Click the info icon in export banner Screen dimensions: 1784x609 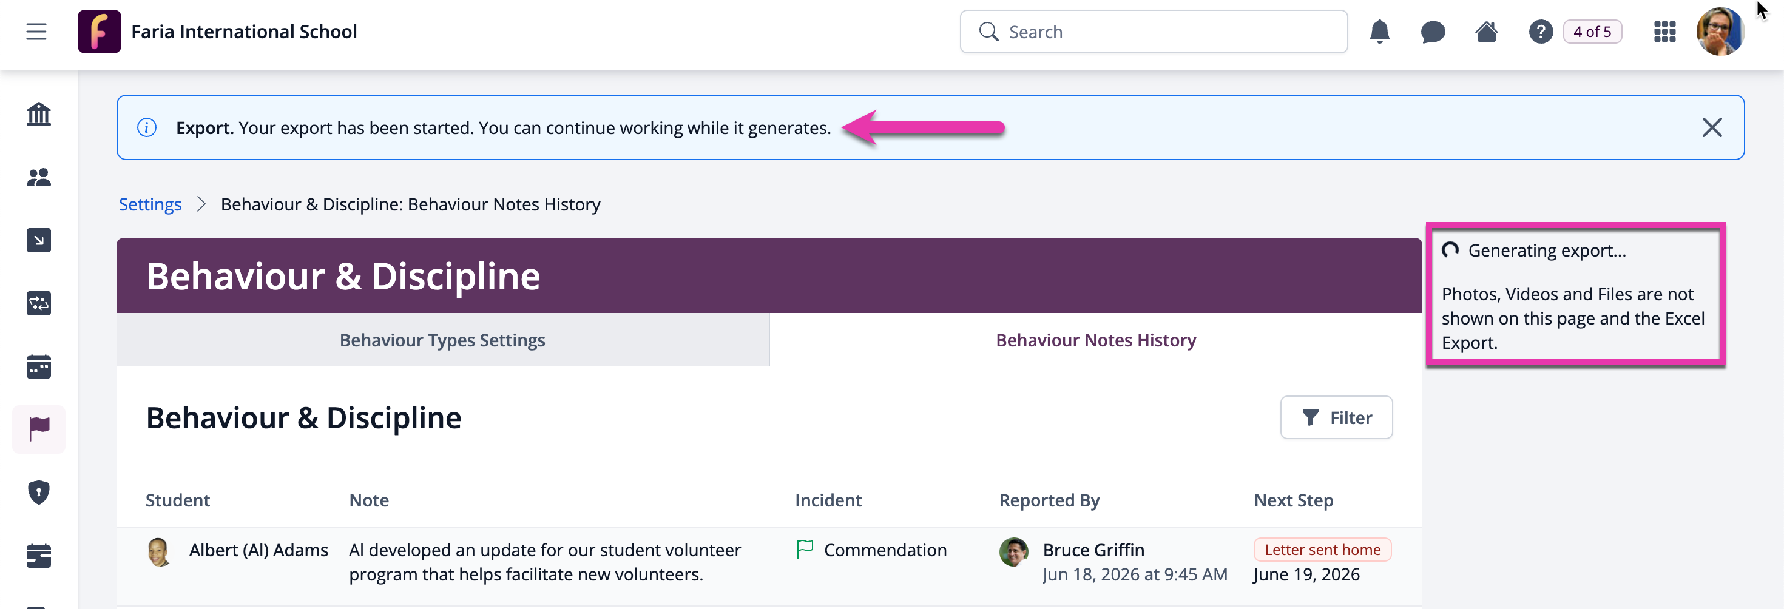(147, 127)
